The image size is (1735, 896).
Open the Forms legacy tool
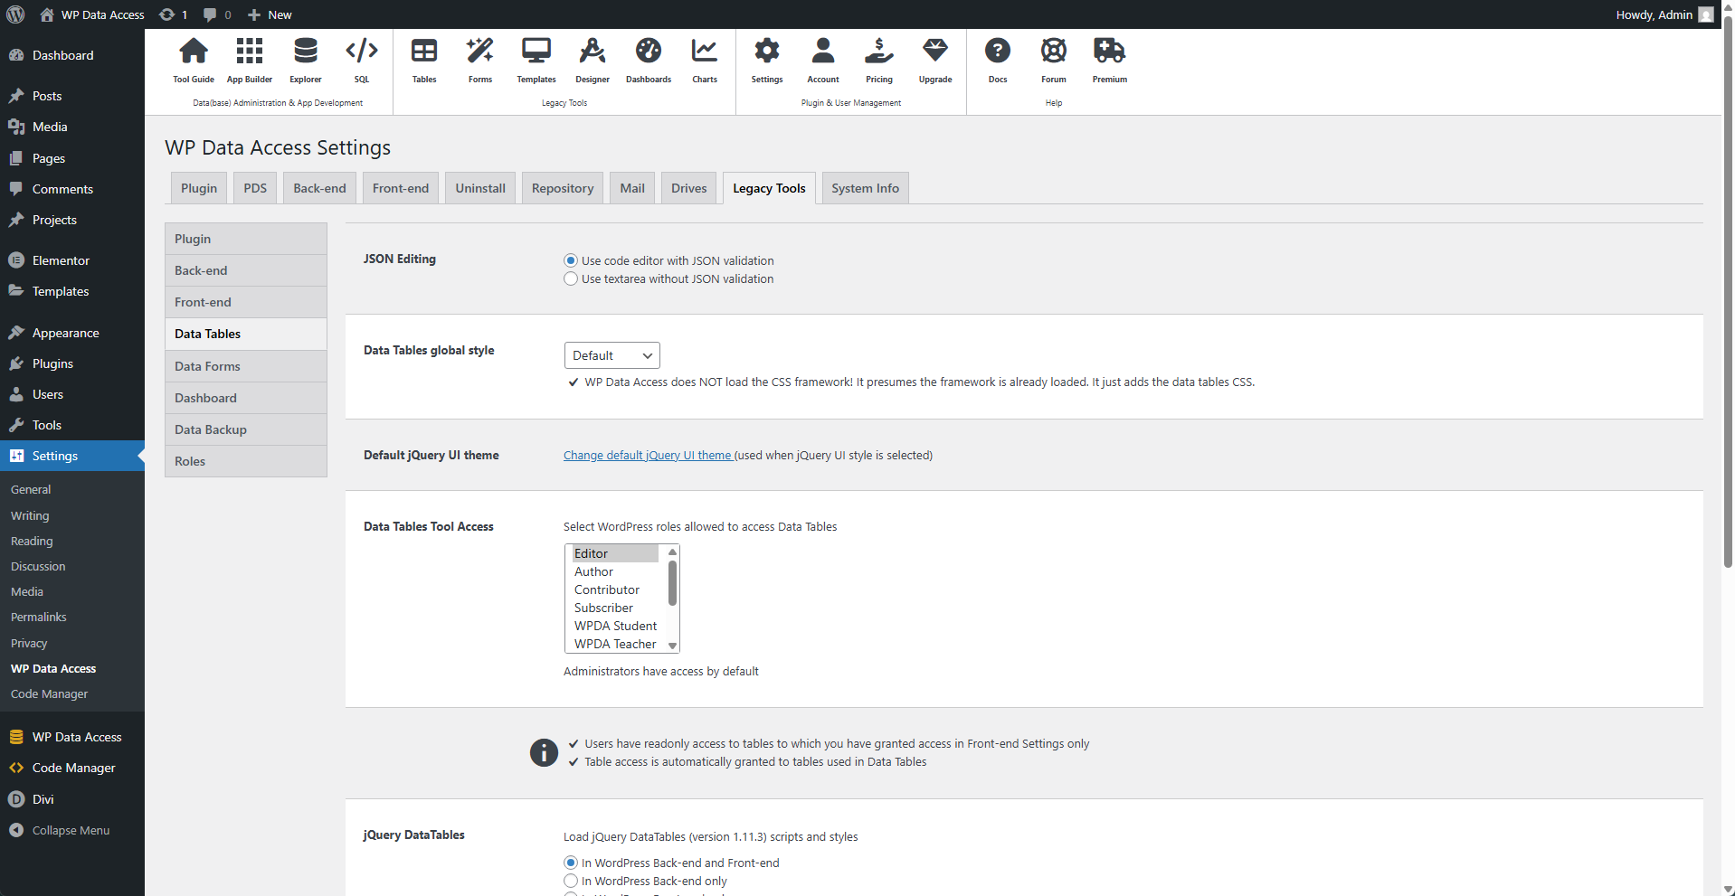tap(479, 59)
